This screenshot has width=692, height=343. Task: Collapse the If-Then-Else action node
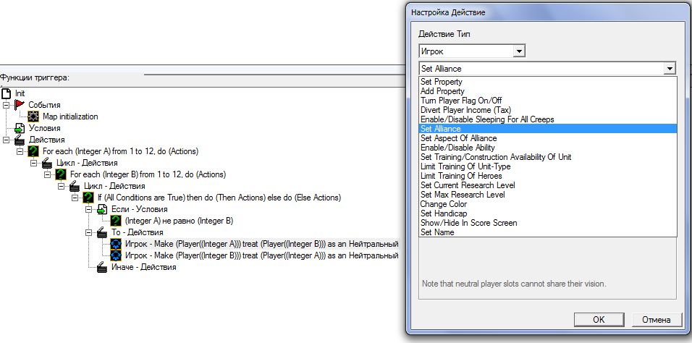pos(75,198)
